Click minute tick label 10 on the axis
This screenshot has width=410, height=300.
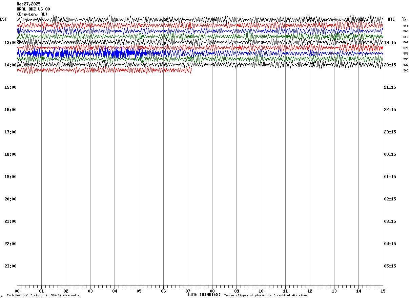(x=261, y=291)
